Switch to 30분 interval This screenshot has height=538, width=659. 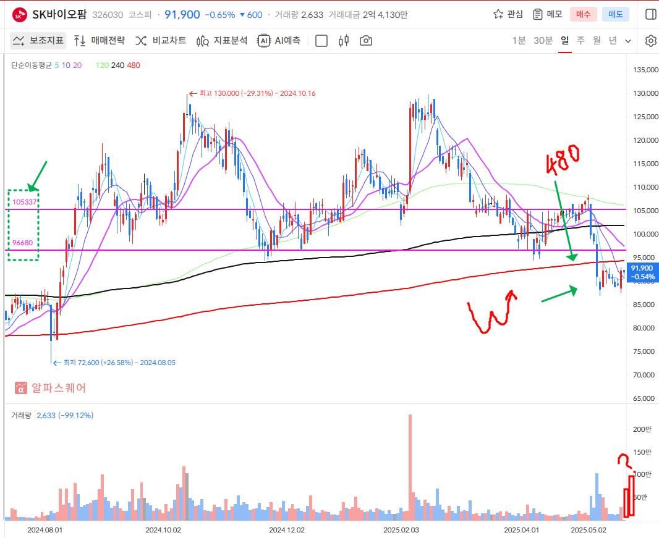[543, 41]
